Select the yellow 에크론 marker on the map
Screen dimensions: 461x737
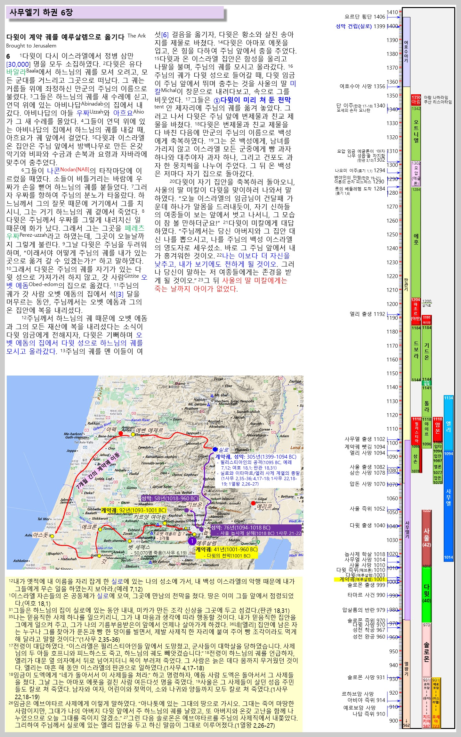pyautogui.click(x=100, y=529)
